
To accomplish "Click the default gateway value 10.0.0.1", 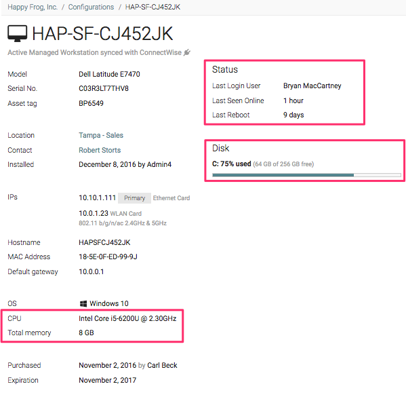I will click(x=91, y=271).
